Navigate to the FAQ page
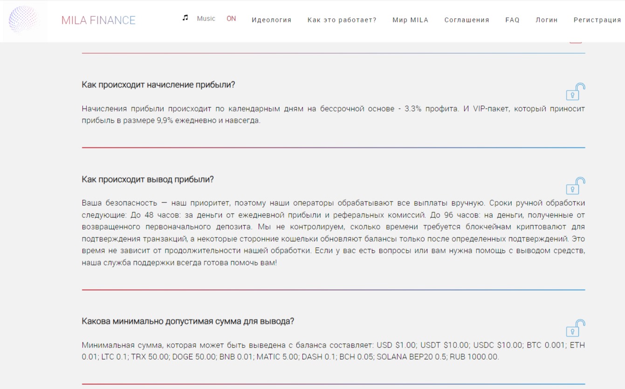625x389 pixels. click(512, 20)
